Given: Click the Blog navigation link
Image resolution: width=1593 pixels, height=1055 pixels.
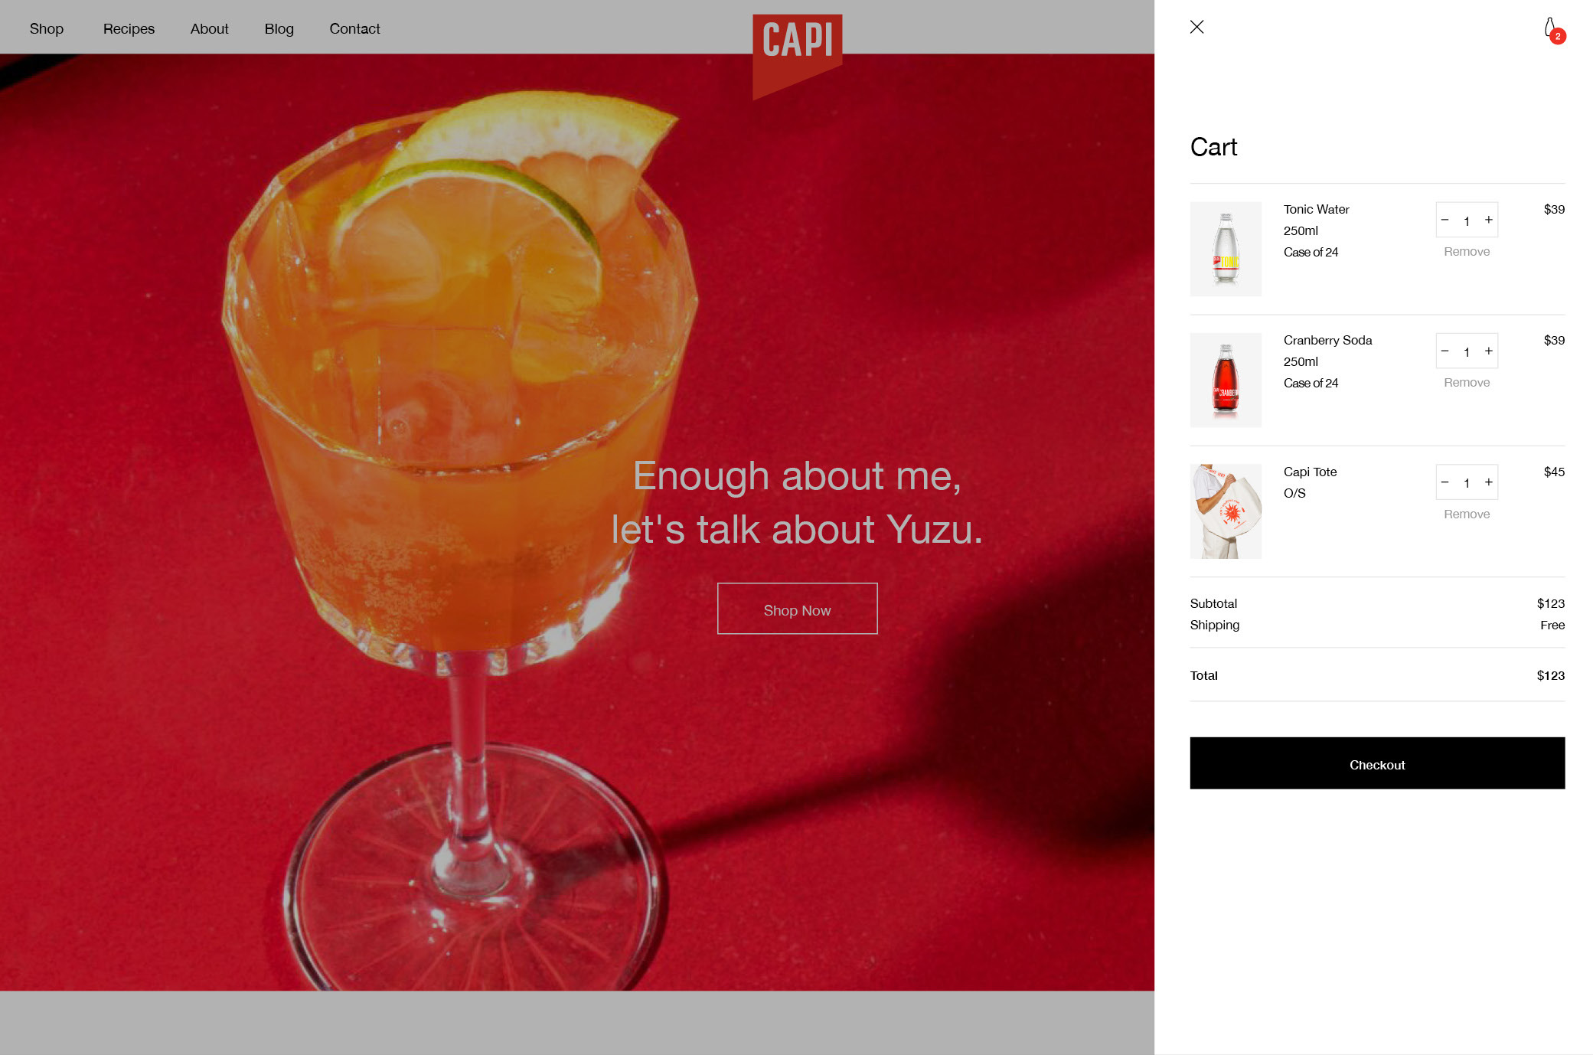Looking at the screenshot, I should [x=279, y=27].
